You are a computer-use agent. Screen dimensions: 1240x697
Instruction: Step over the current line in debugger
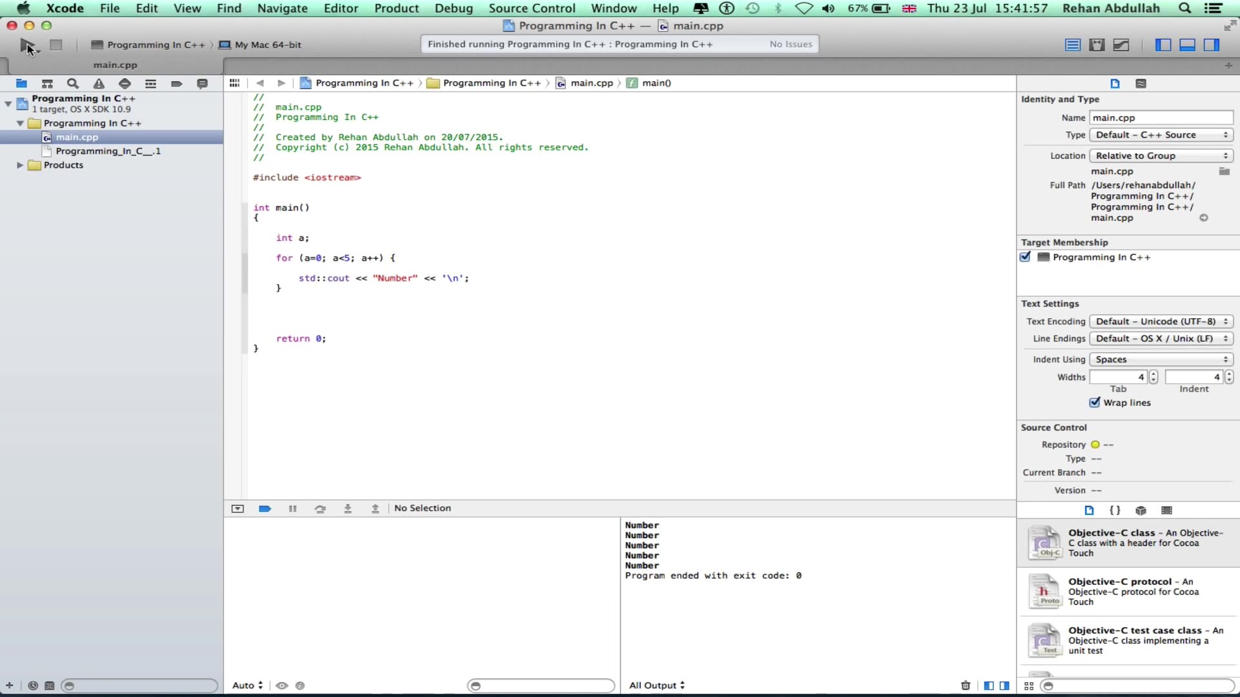point(321,509)
